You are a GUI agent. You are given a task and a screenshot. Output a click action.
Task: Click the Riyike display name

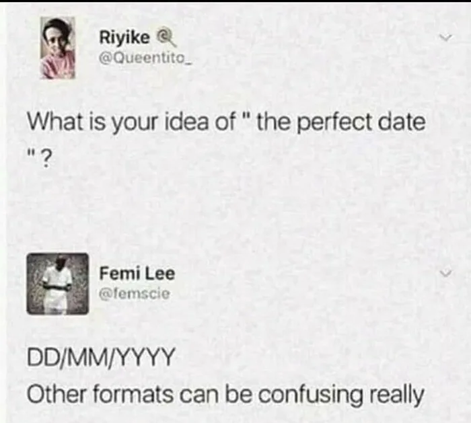click(124, 38)
